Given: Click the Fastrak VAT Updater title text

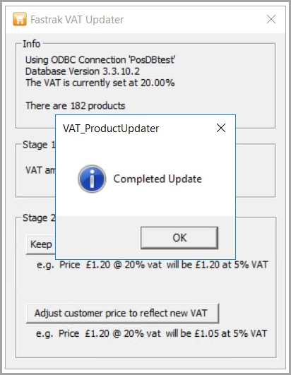Looking at the screenshot, I should coord(77,20).
